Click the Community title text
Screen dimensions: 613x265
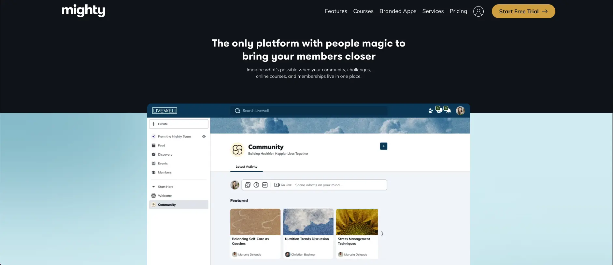coord(266,147)
